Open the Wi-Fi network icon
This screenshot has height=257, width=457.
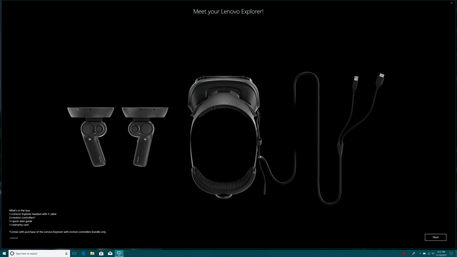429,254
